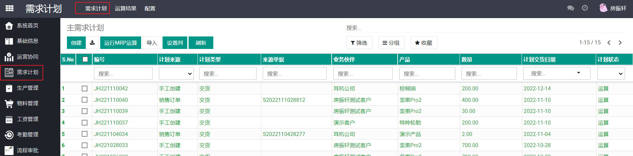Go to 系统首页 home icon
633x156 pixels.
click(9, 26)
